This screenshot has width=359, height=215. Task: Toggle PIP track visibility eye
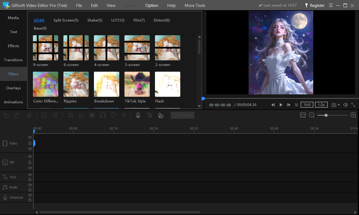coord(30,156)
